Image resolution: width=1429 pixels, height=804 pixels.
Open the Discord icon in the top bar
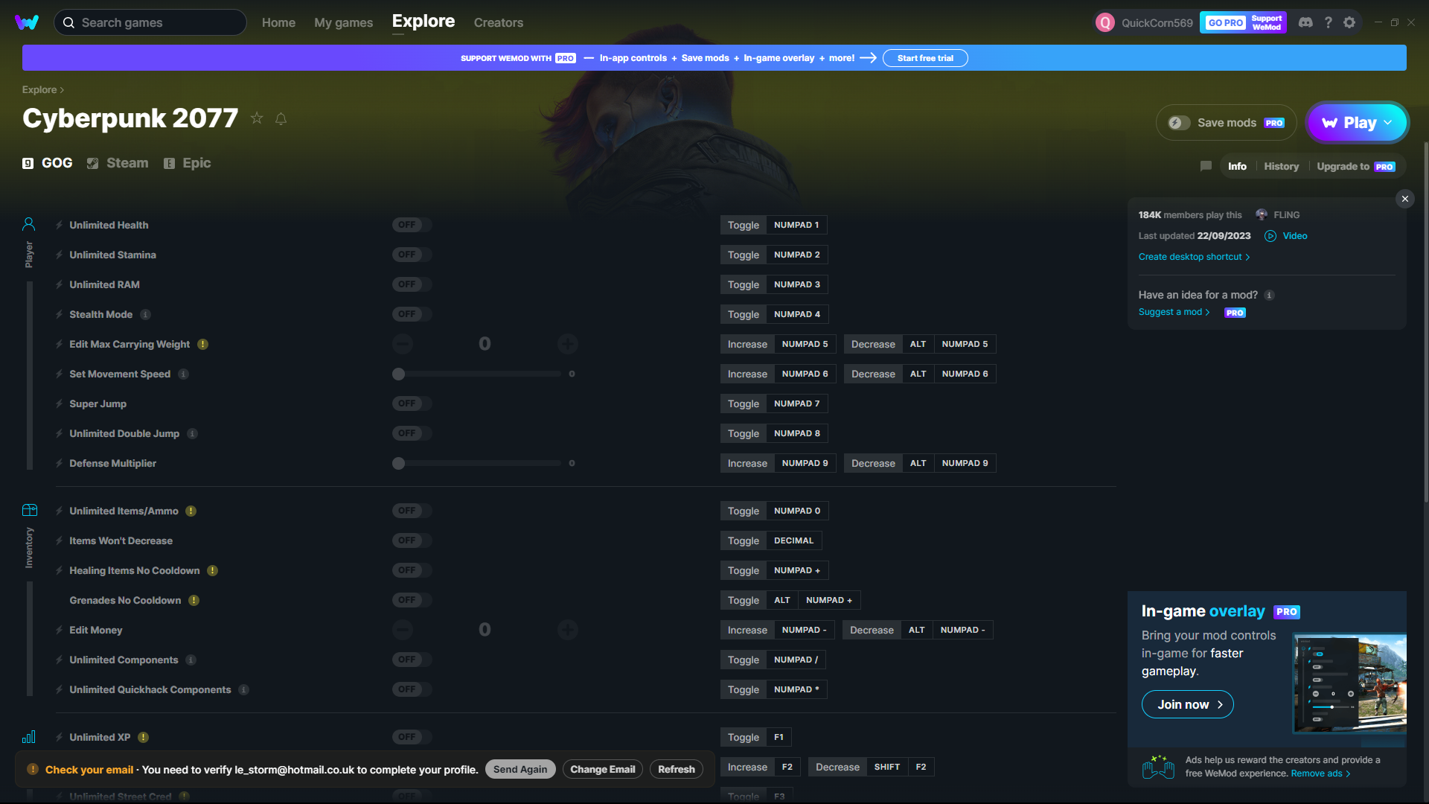click(1305, 22)
